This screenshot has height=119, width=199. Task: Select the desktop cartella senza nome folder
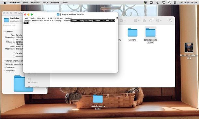tap(98, 99)
